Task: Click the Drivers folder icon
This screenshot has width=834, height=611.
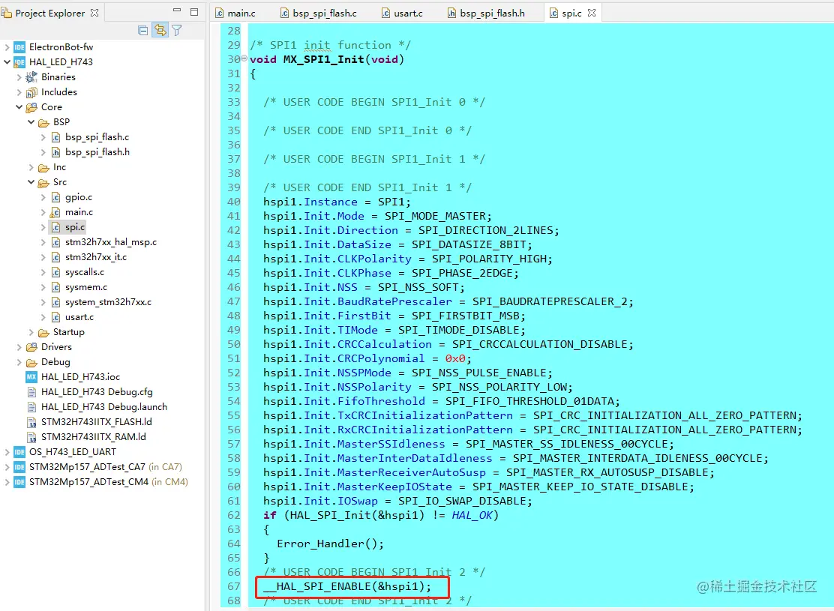Action: [x=31, y=346]
